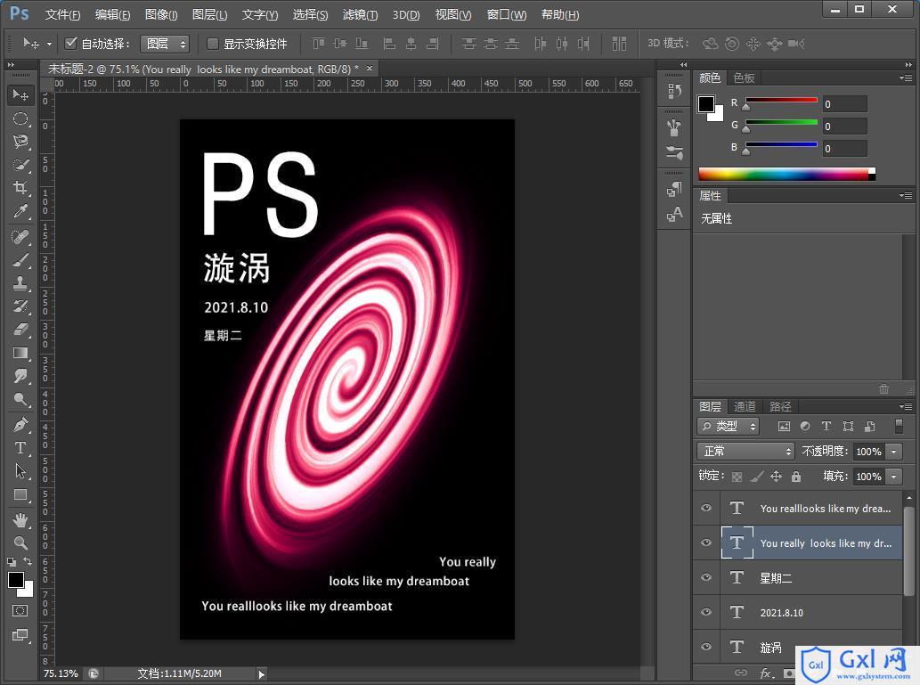Hide the 漩涡 layer
Image resolution: width=920 pixels, height=685 pixels.
[x=706, y=647]
